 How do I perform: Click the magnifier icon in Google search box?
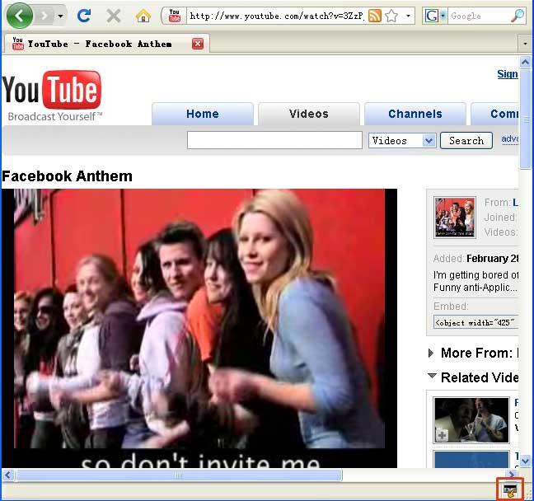coord(518,16)
